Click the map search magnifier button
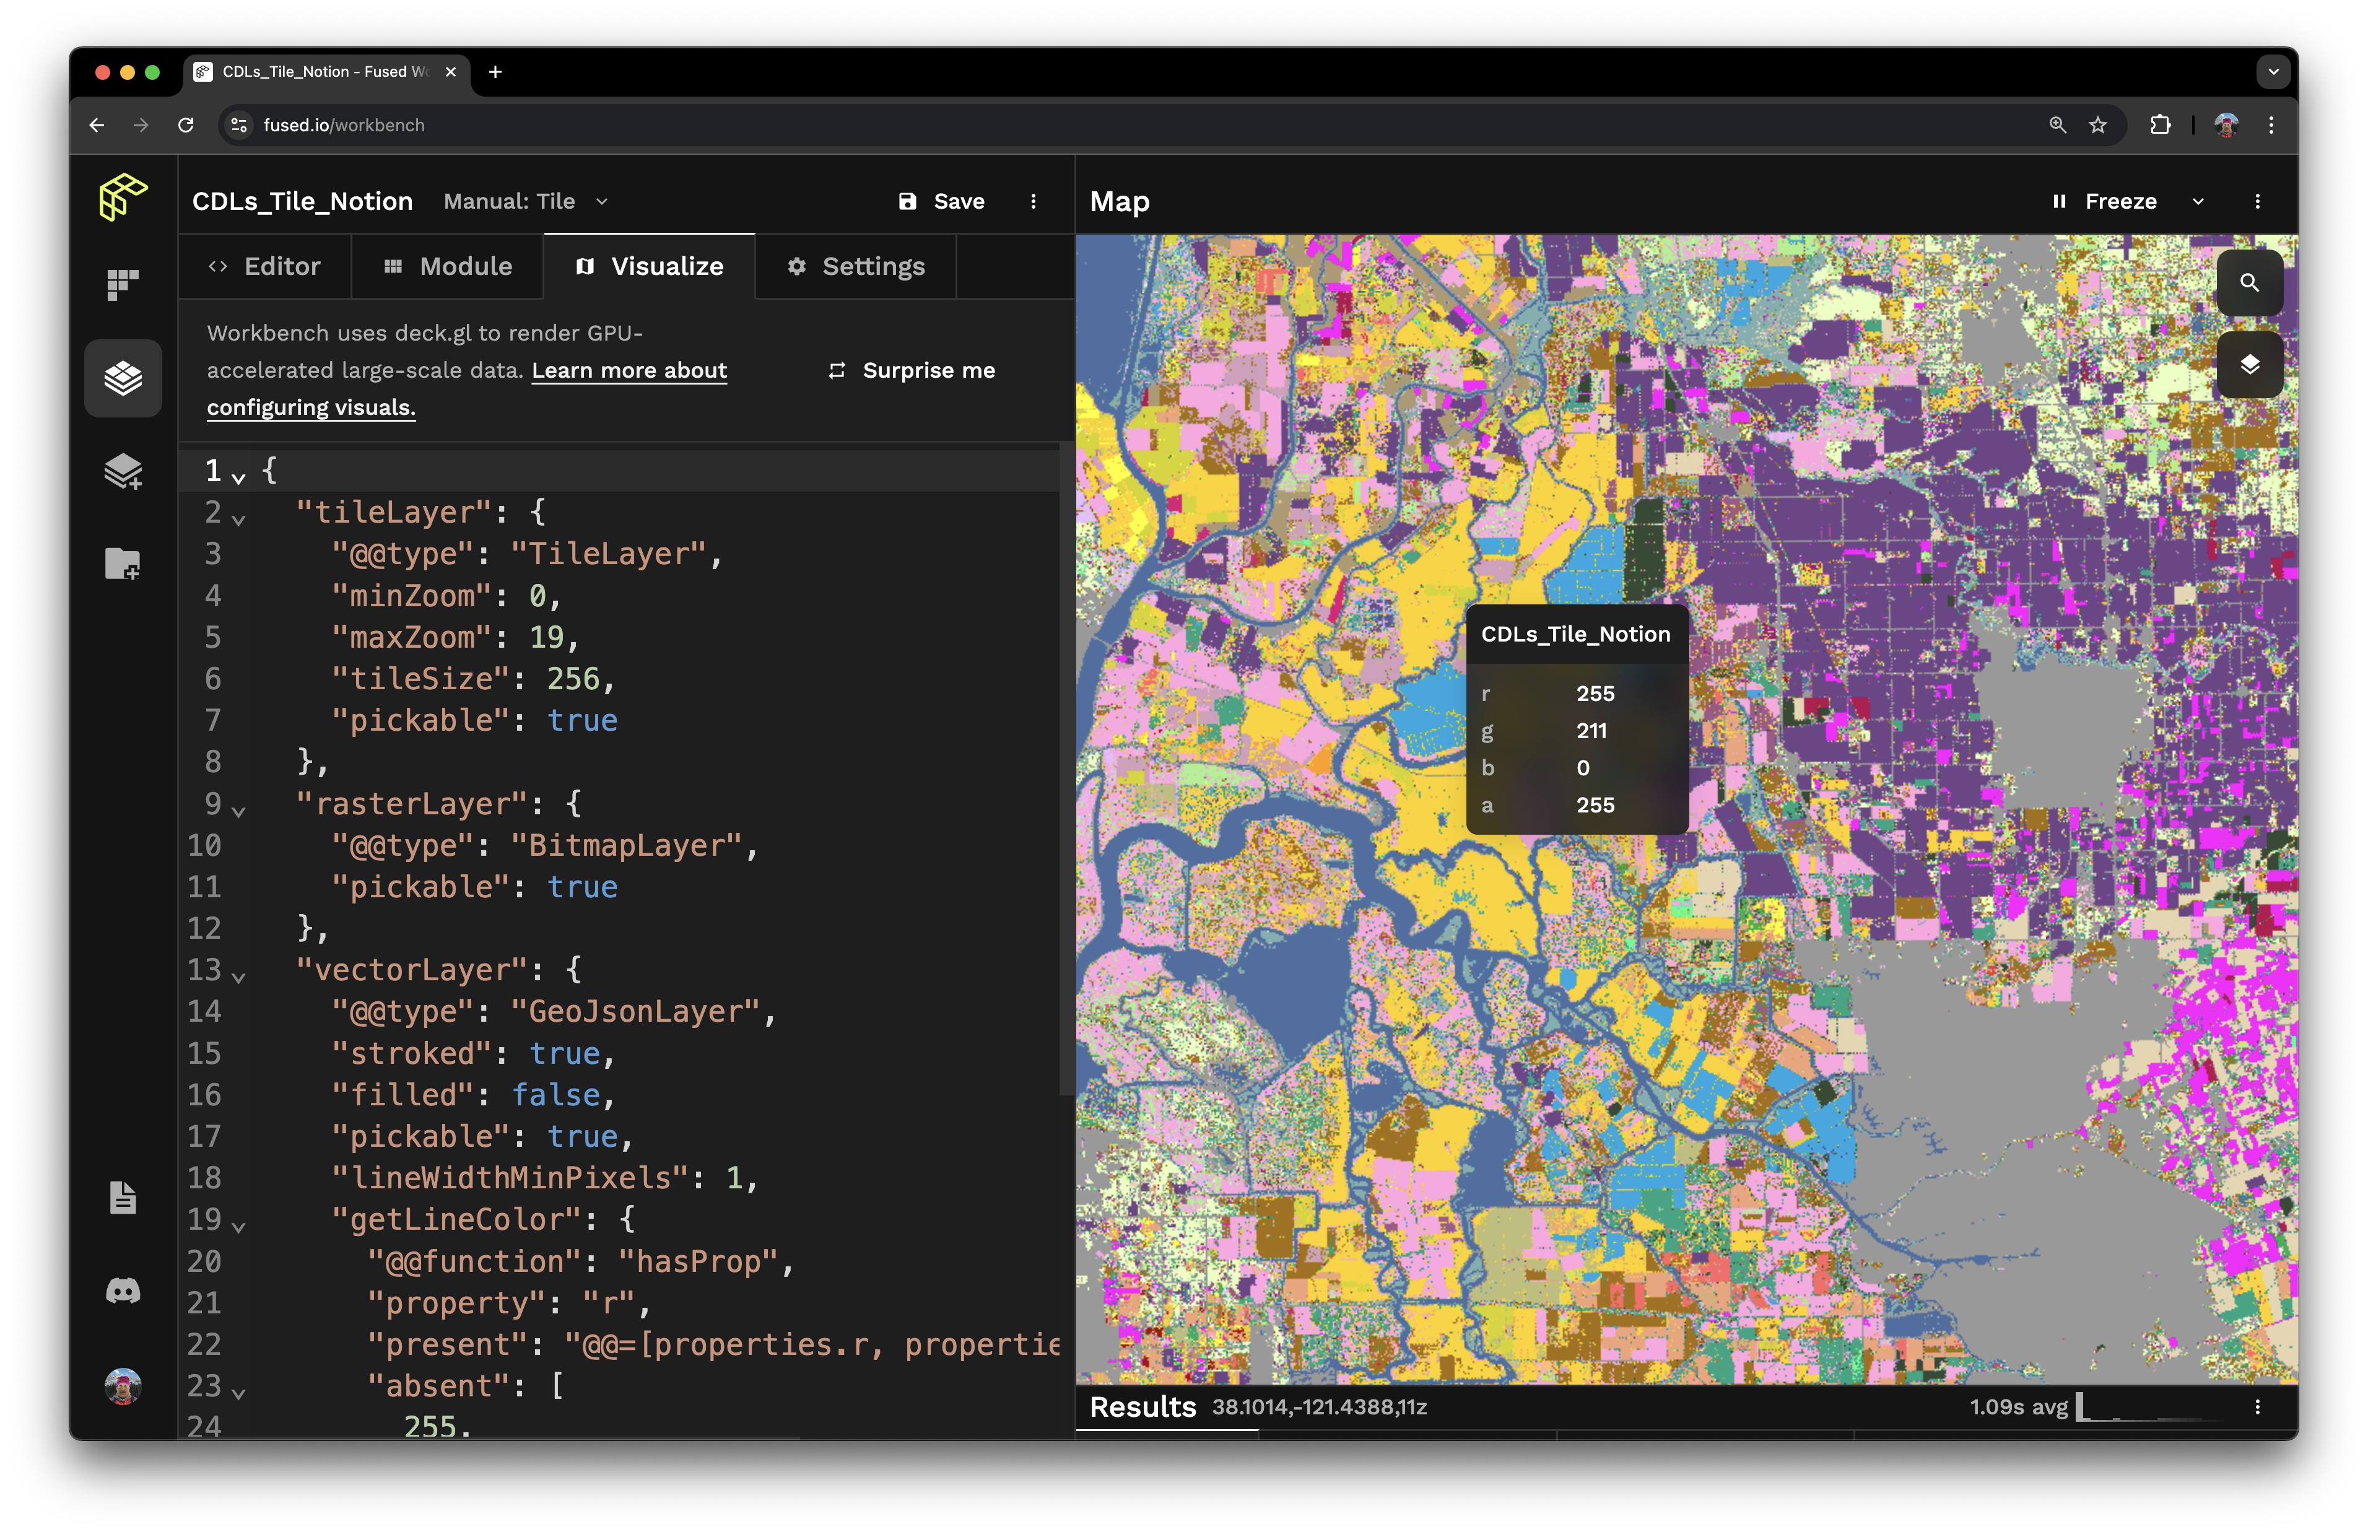The height and width of the screenshot is (1532, 2368). [x=2248, y=284]
